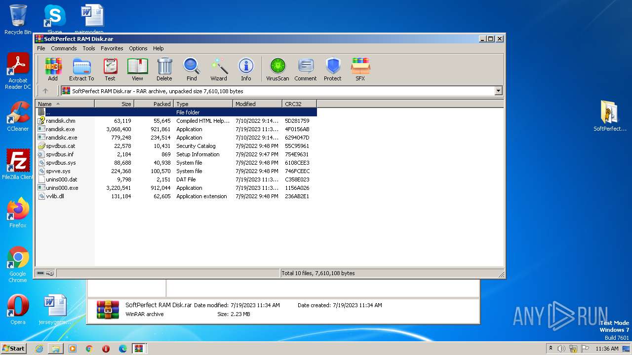Expand the archive path dropdown
632x355 pixels.
(498, 91)
